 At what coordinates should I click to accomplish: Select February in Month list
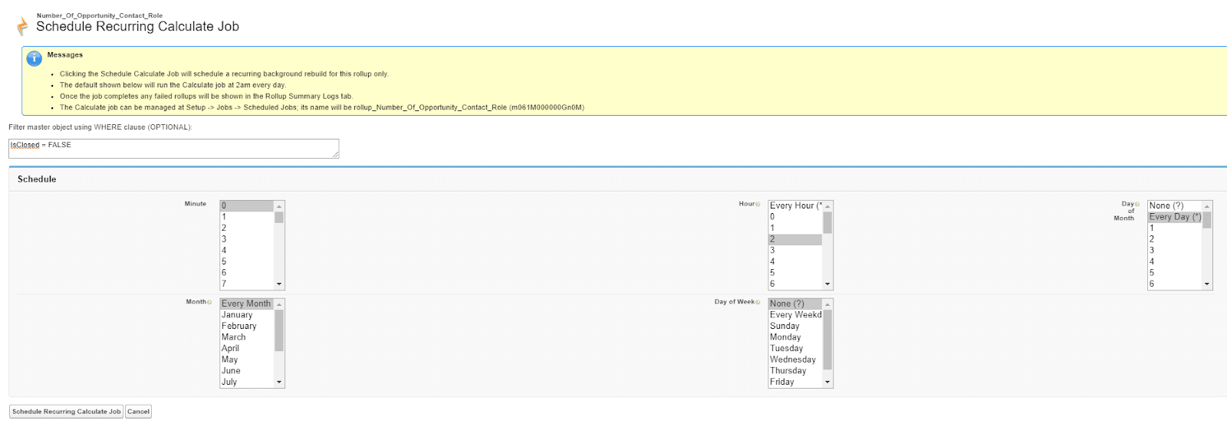pyautogui.click(x=246, y=326)
